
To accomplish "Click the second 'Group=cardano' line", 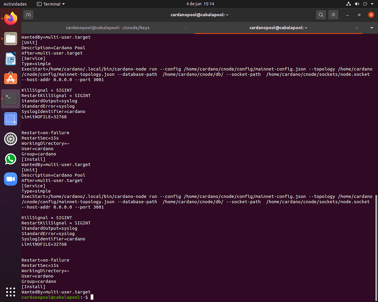I will 39,281.
